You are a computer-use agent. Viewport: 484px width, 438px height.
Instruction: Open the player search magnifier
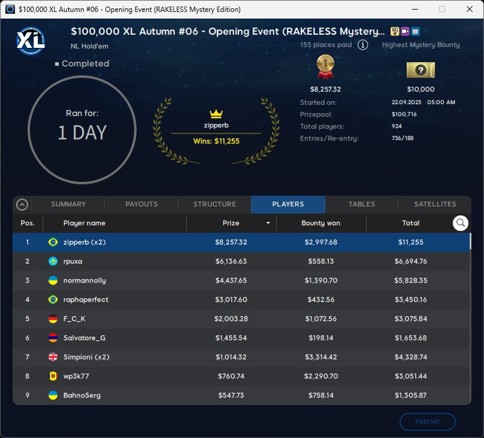tap(460, 223)
